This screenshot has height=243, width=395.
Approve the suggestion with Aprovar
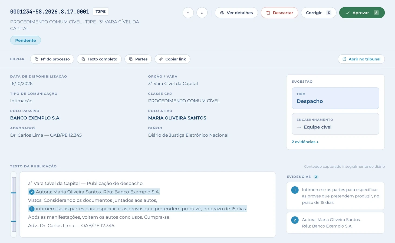362,13
